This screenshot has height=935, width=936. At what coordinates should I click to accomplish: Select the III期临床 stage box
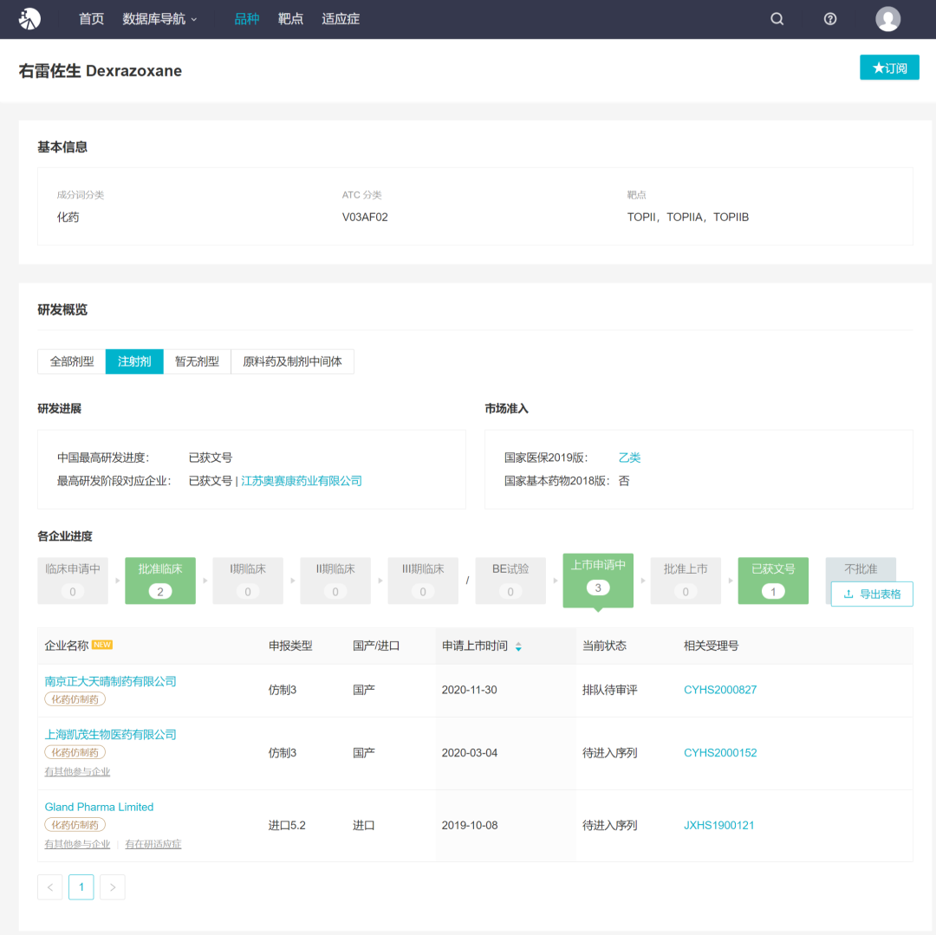click(423, 581)
